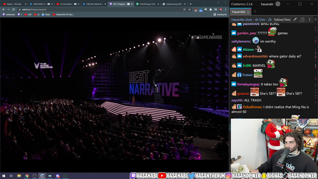Click username Sri98 in chat
This screenshot has height=179, width=318.
247,66
